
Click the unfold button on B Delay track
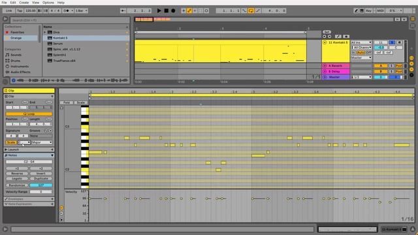point(325,71)
